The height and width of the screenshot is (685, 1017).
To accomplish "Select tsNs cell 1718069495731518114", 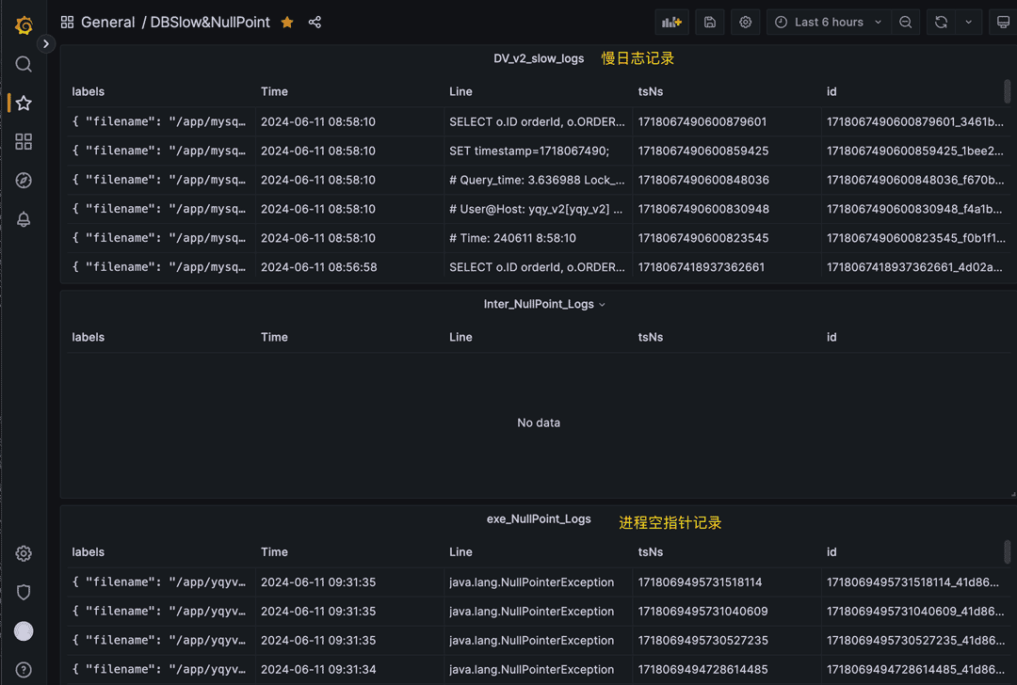I will [x=727, y=582].
